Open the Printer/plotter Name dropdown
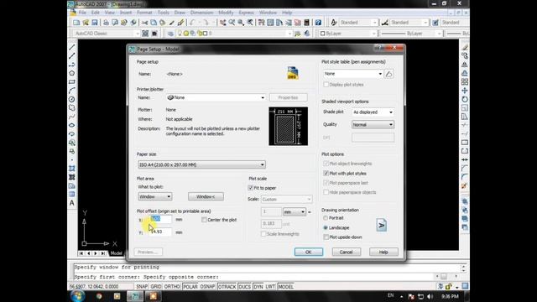The width and height of the screenshot is (537, 302). coord(216,97)
